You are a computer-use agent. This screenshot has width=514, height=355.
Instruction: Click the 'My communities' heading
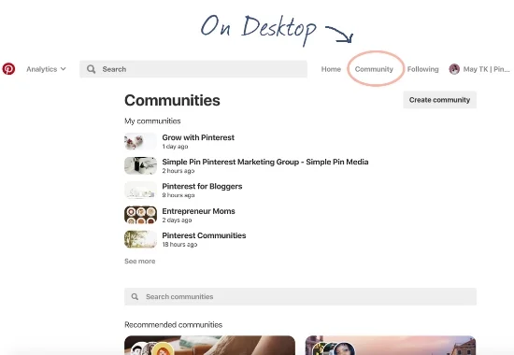coord(152,121)
